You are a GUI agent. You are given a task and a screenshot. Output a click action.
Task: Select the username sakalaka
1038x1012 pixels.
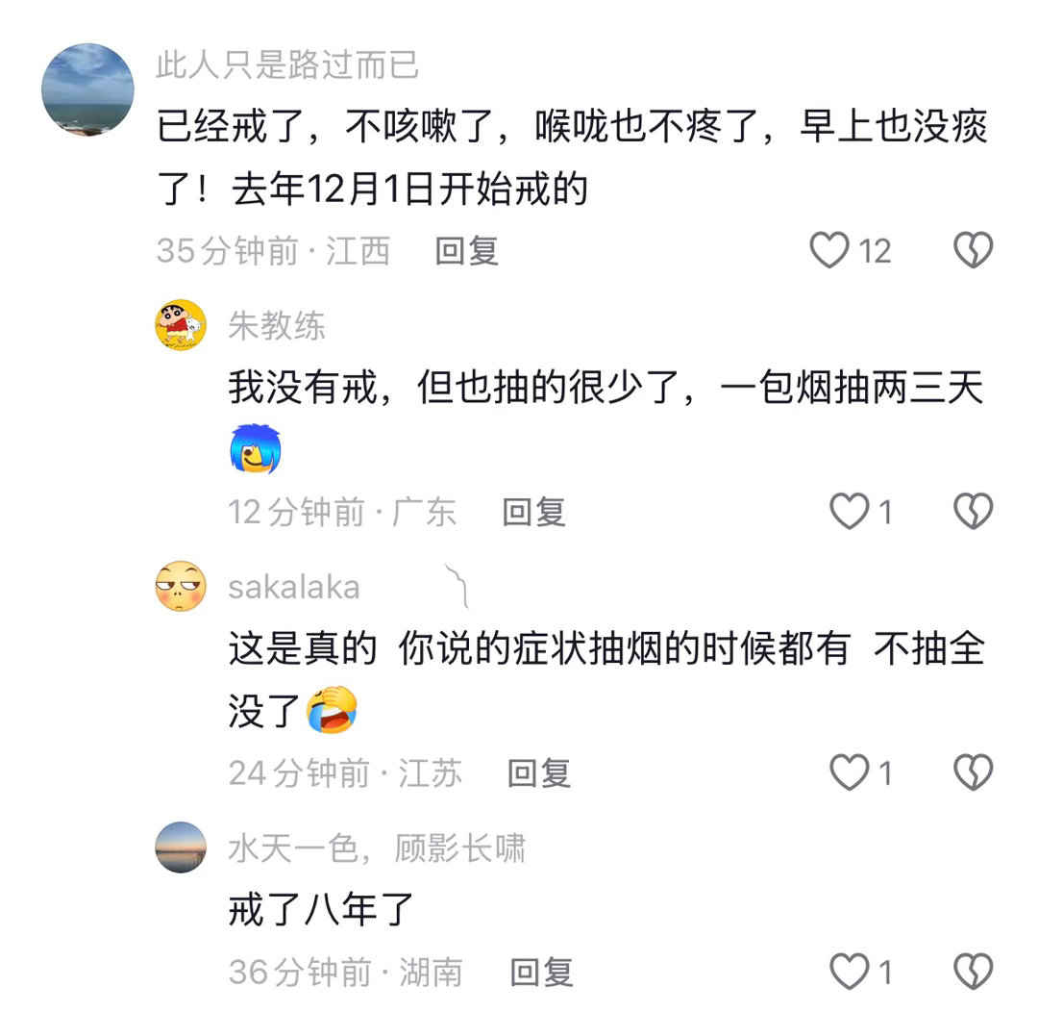(292, 587)
